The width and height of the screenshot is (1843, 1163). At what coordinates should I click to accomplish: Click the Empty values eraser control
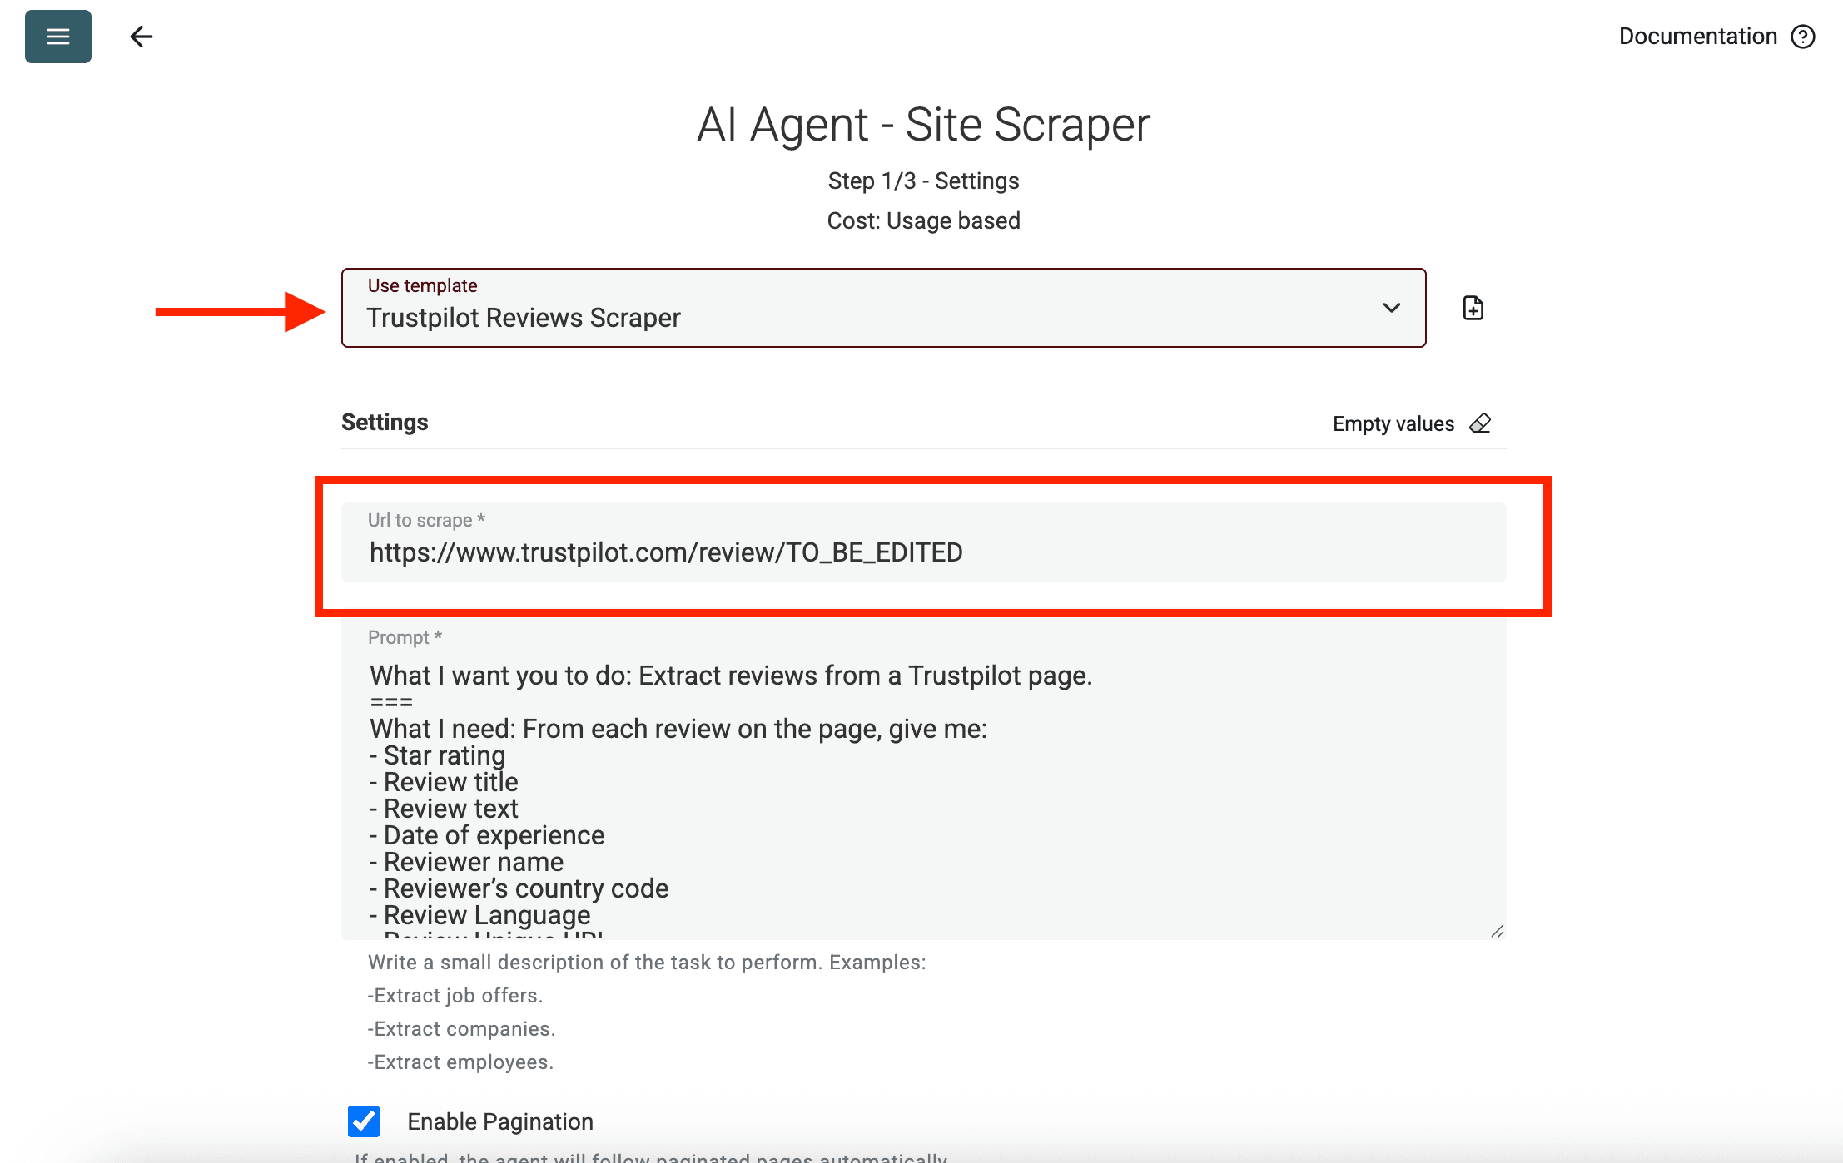pyautogui.click(x=1411, y=423)
